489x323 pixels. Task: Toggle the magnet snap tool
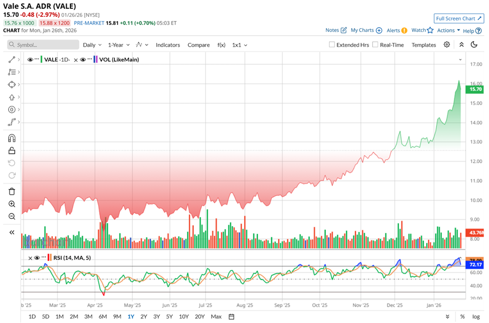point(12,138)
